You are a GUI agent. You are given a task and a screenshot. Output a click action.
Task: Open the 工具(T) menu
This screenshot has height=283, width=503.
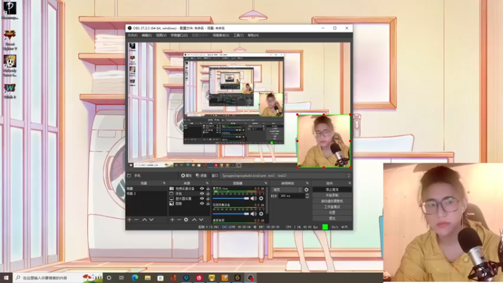coord(238,35)
